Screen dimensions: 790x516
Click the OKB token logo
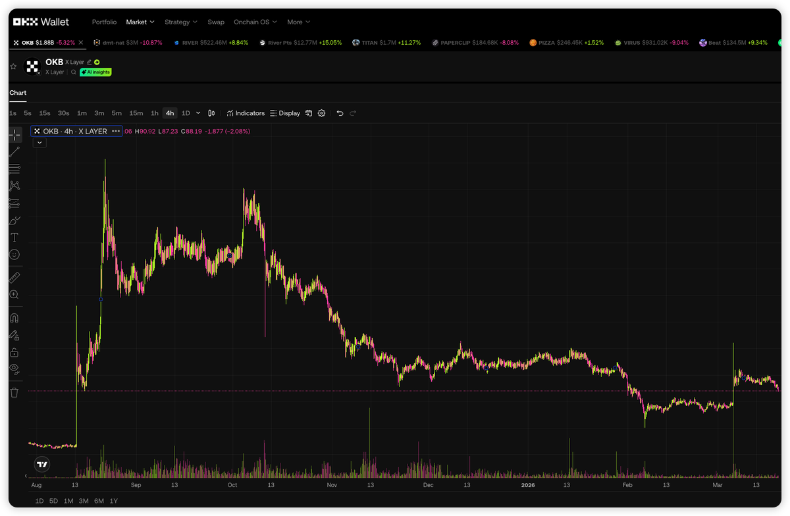coord(32,66)
